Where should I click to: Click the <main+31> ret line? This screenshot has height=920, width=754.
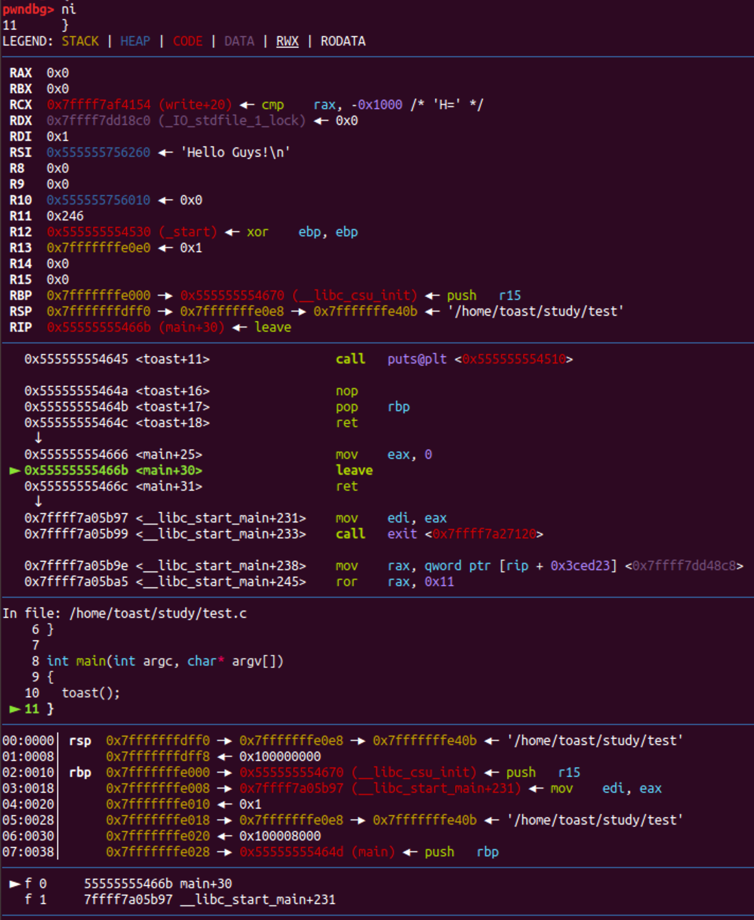[x=191, y=486]
